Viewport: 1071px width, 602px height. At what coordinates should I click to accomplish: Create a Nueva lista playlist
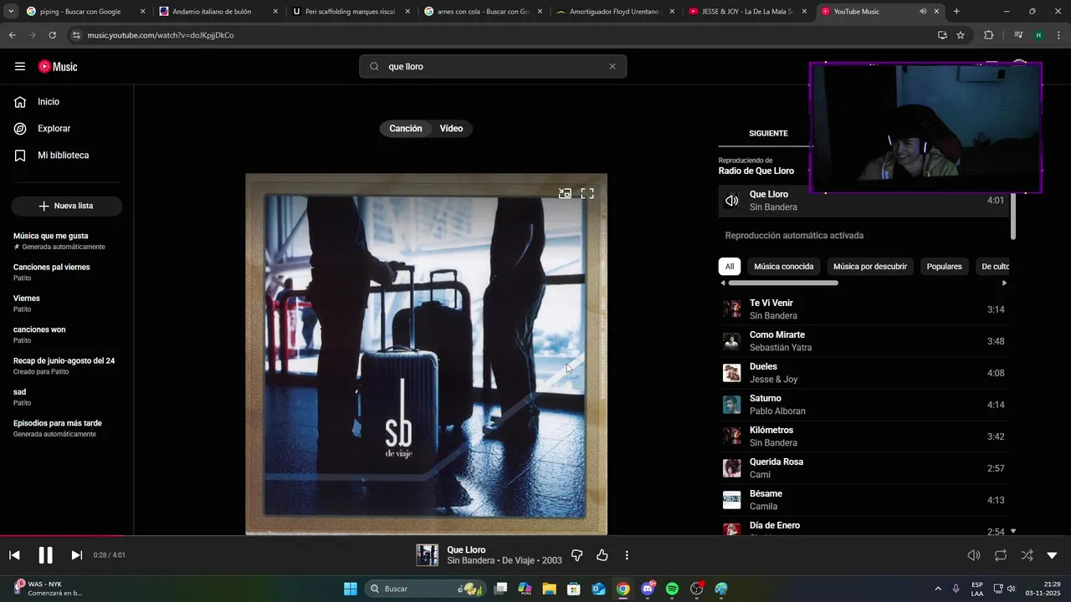67,206
